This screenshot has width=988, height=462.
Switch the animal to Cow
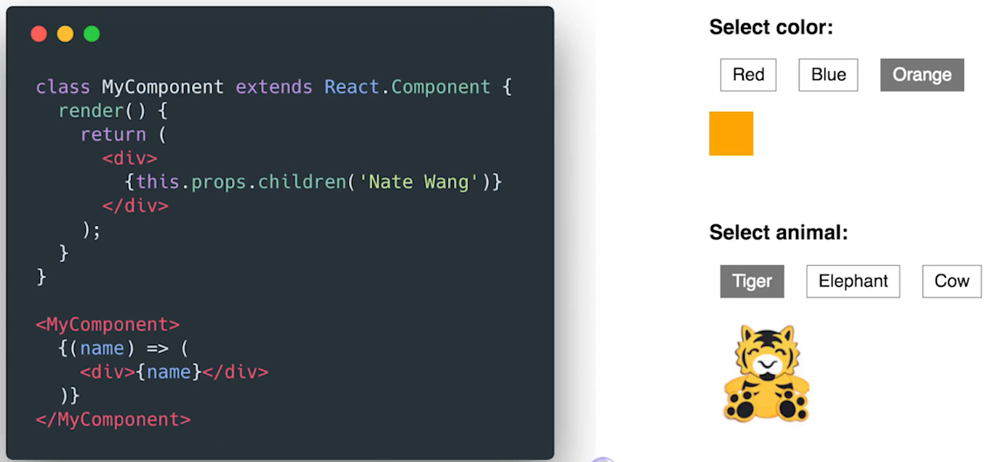coord(952,281)
